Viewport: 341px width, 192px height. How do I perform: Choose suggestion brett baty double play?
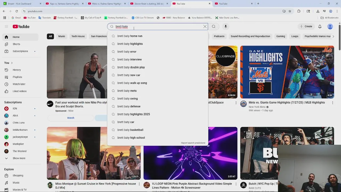(x=158, y=67)
